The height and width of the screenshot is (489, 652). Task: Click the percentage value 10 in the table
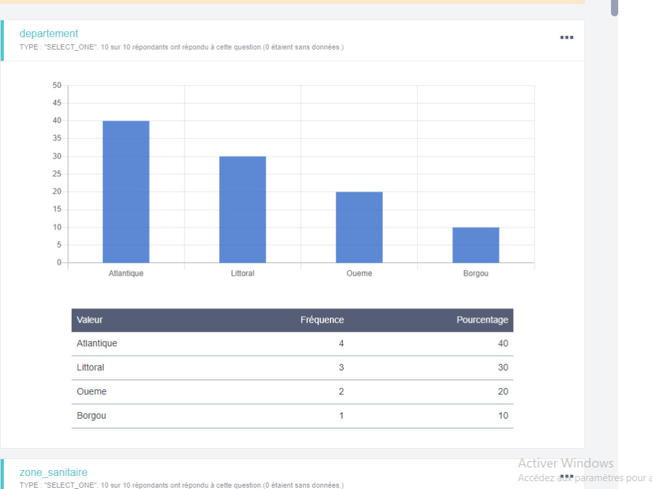tap(503, 416)
